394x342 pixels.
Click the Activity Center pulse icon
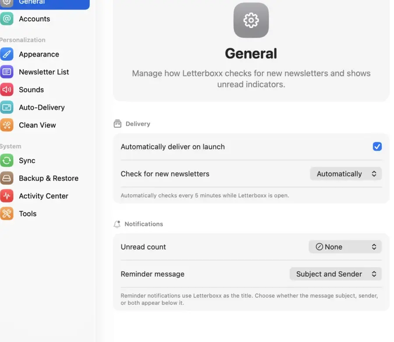7,196
